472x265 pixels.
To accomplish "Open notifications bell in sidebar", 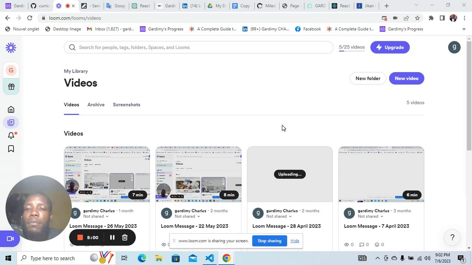I will [11, 135].
